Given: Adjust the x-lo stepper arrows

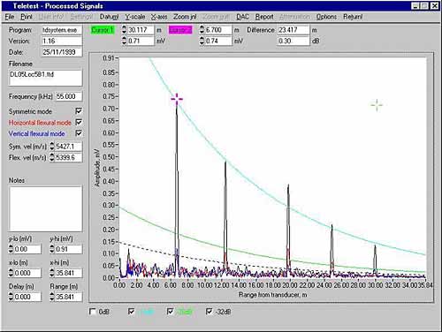Looking at the screenshot, I should [11, 273].
